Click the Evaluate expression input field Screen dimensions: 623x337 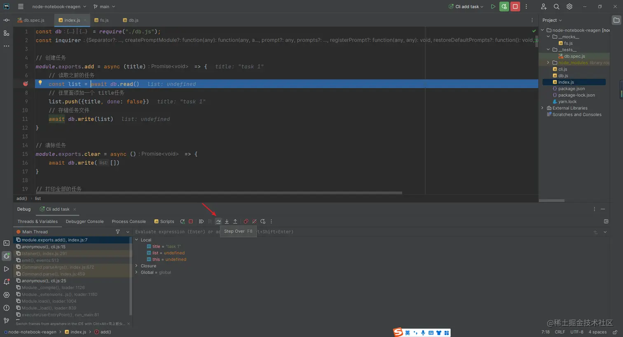[x=363, y=232]
